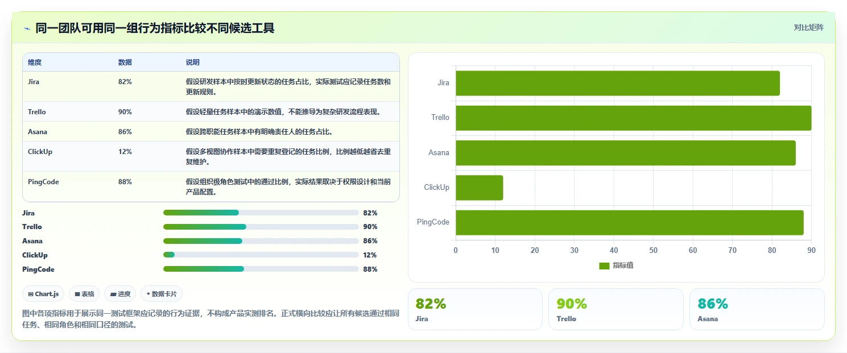Click the Asana label on the chart axis
Image resolution: width=847 pixels, height=353 pixels.
tap(439, 152)
